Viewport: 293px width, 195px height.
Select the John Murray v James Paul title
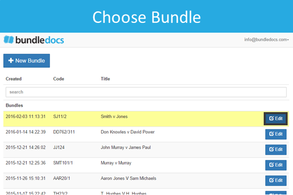coord(126,148)
